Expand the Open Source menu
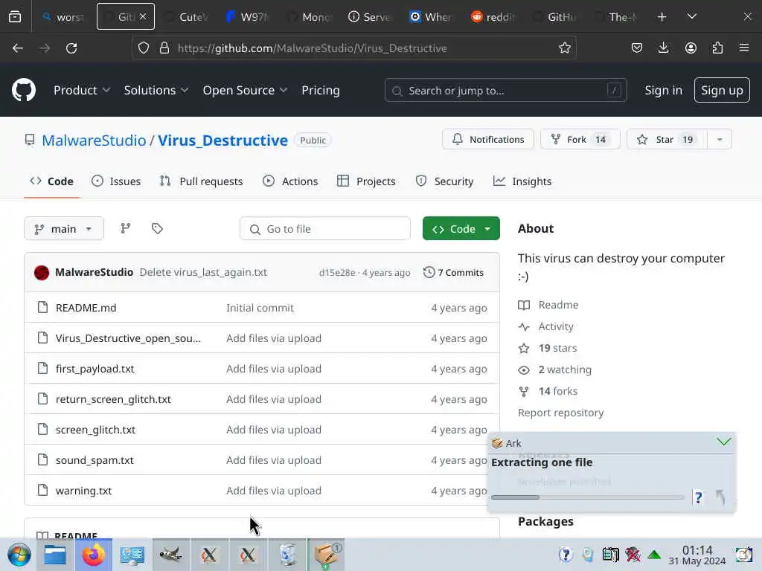762x571 pixels. 245,90
